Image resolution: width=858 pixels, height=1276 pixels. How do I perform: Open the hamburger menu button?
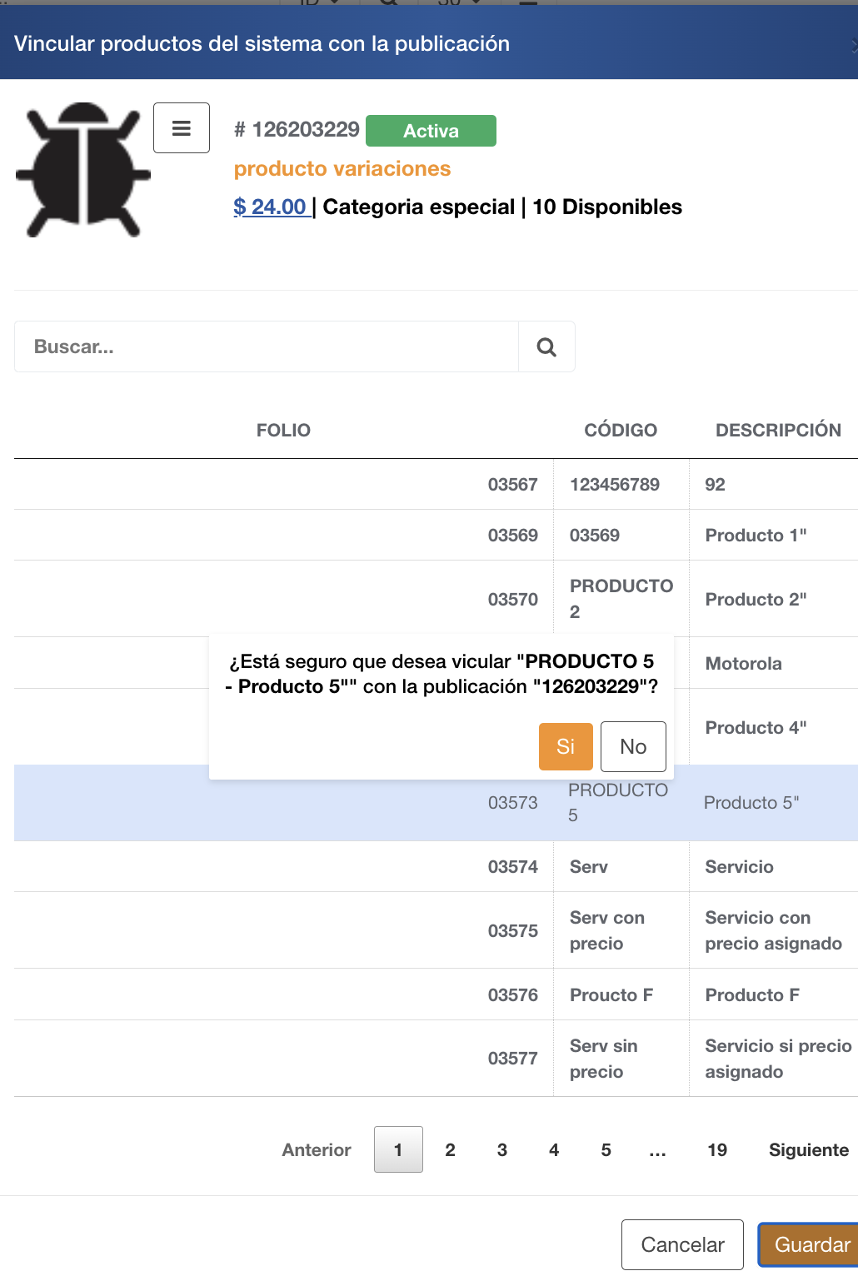tap(182, 128)
